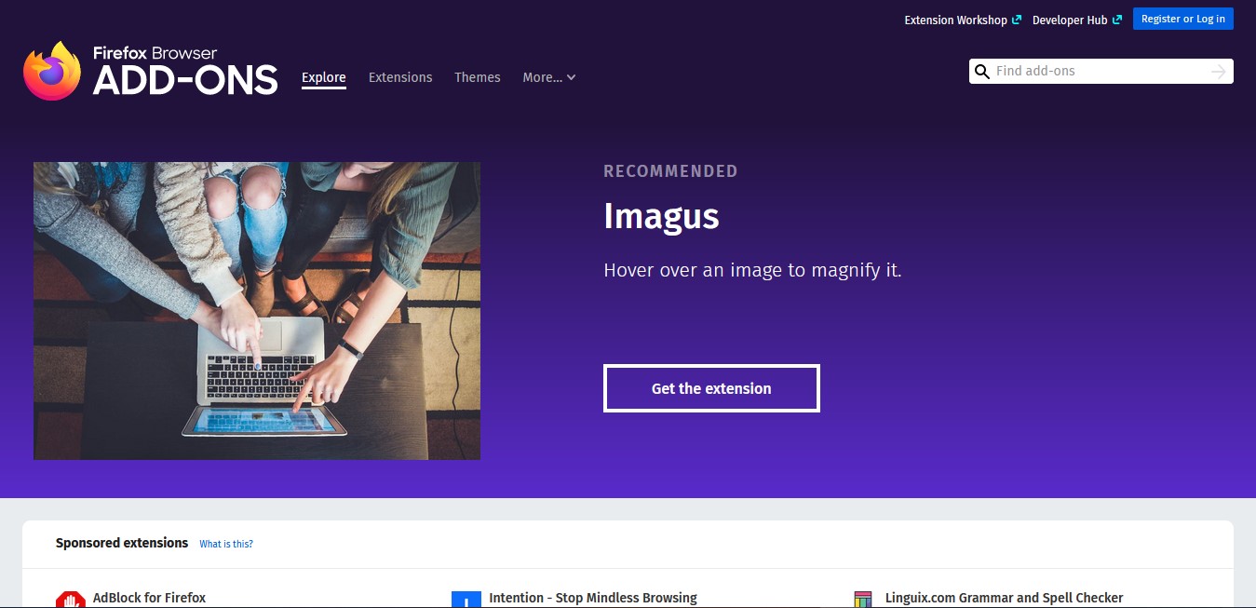Click the Imagus heading text

tap(661, 216)
